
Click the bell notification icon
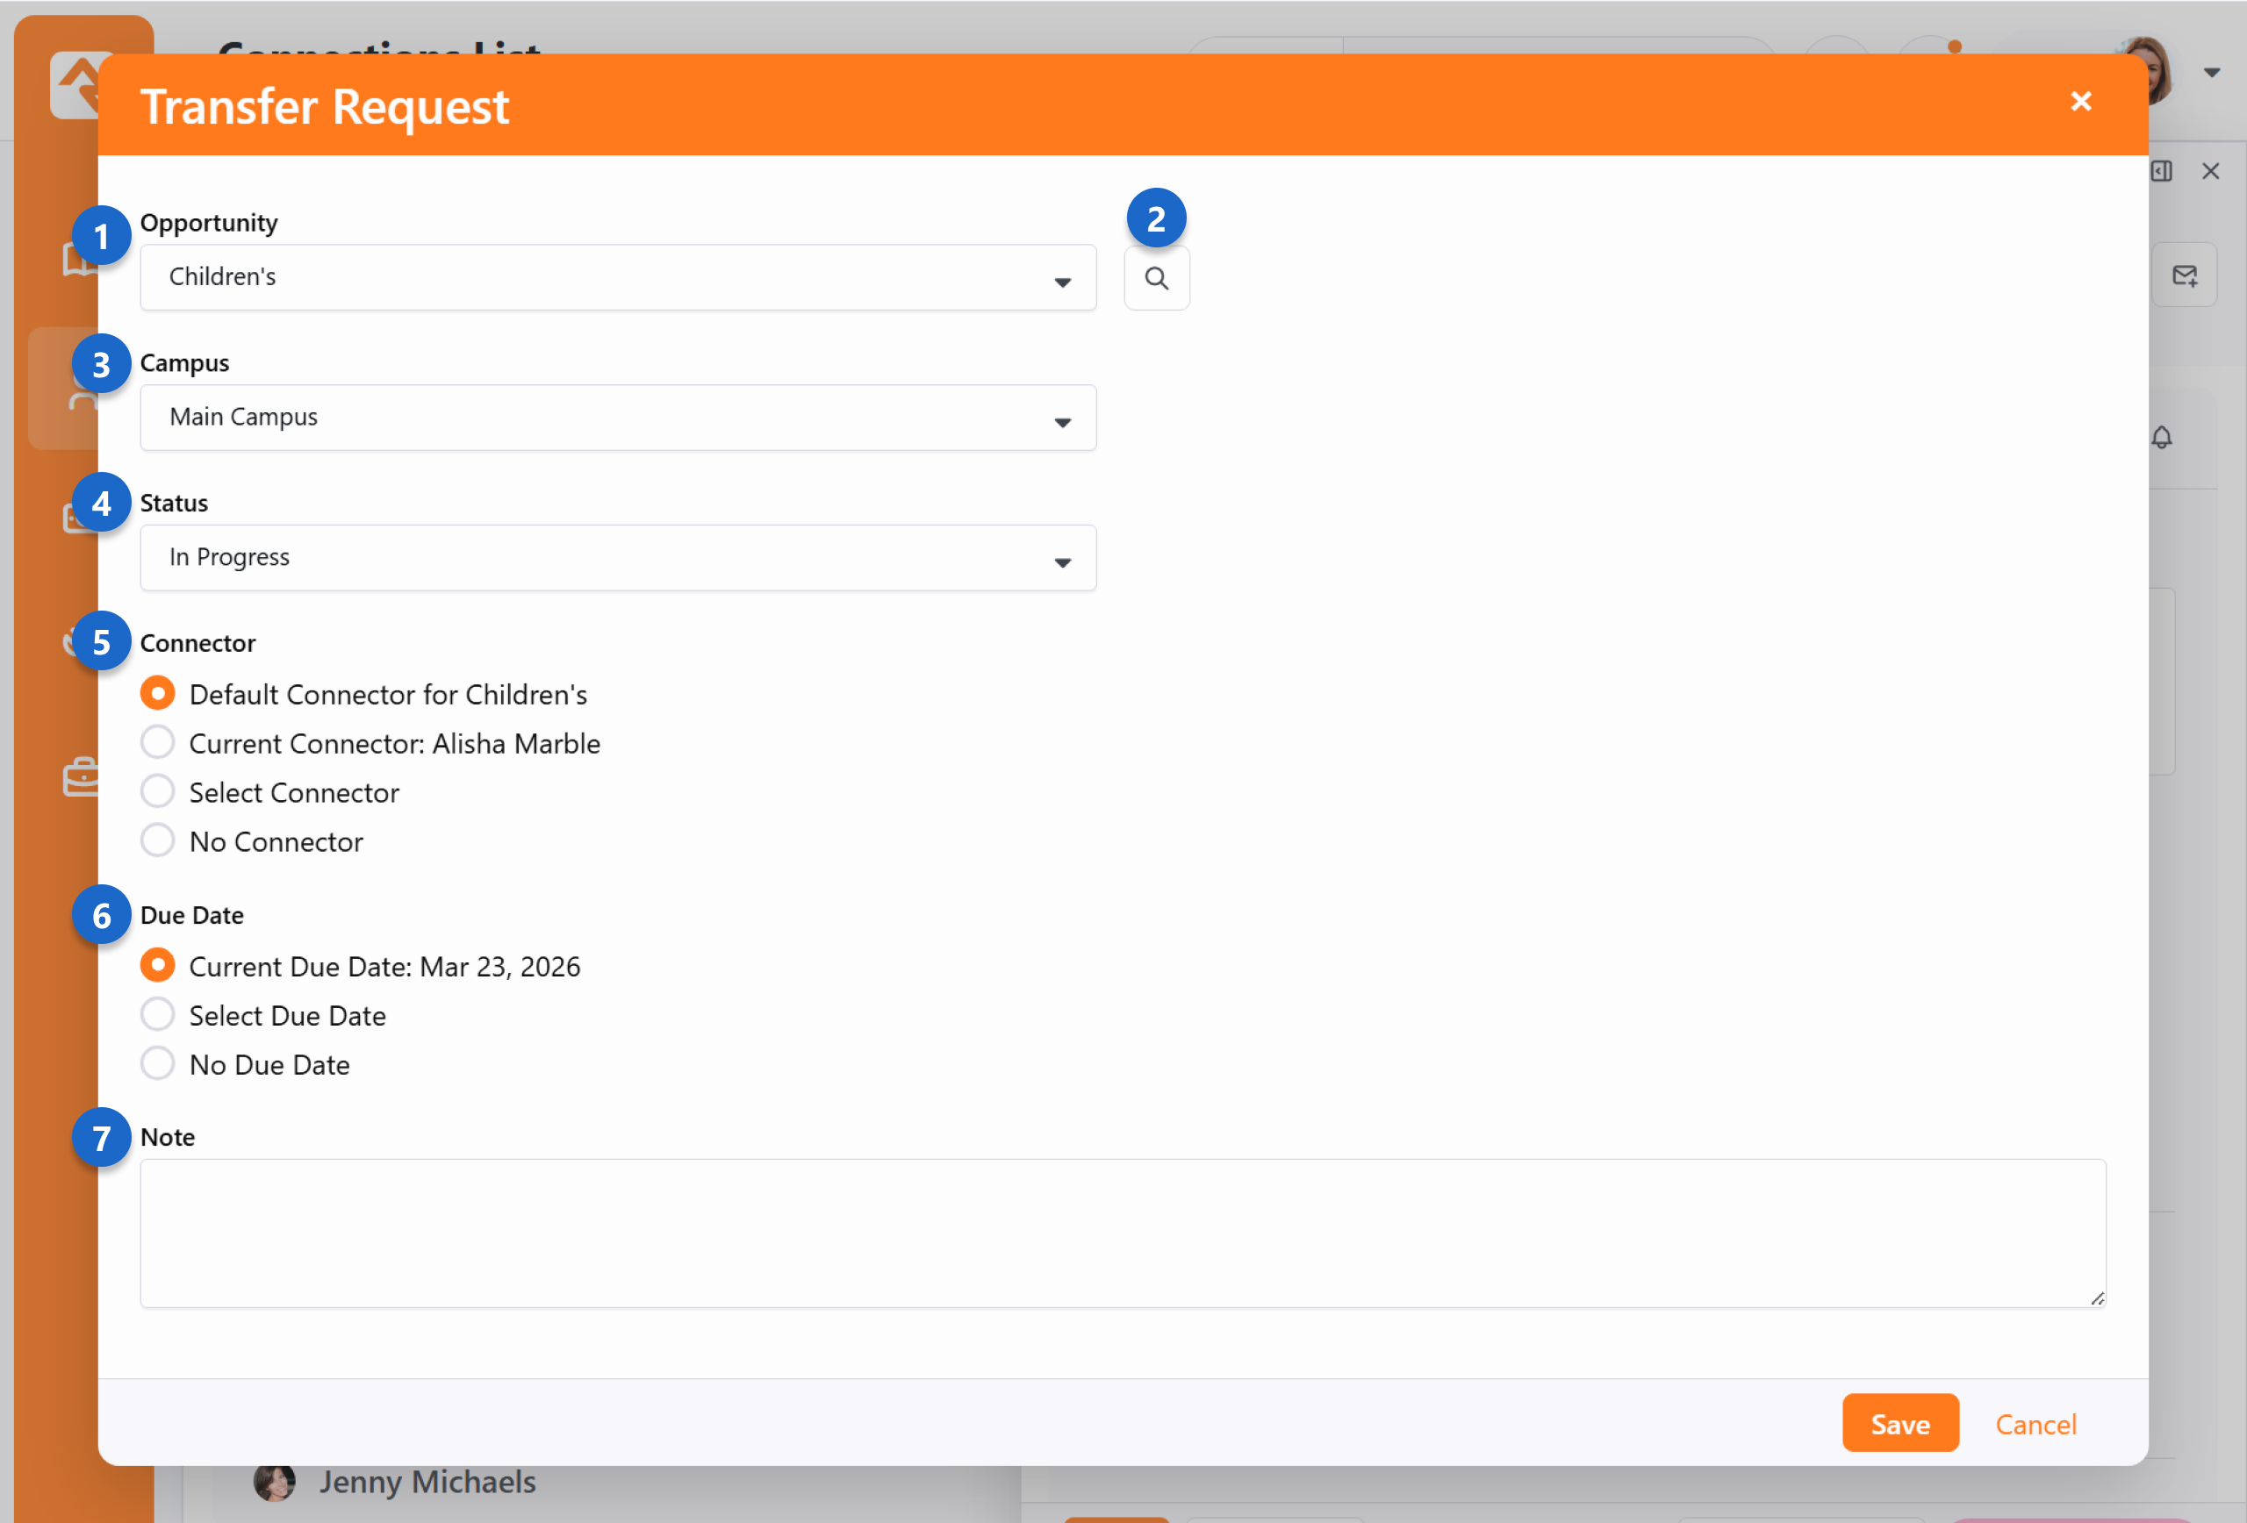[2162, 438]
